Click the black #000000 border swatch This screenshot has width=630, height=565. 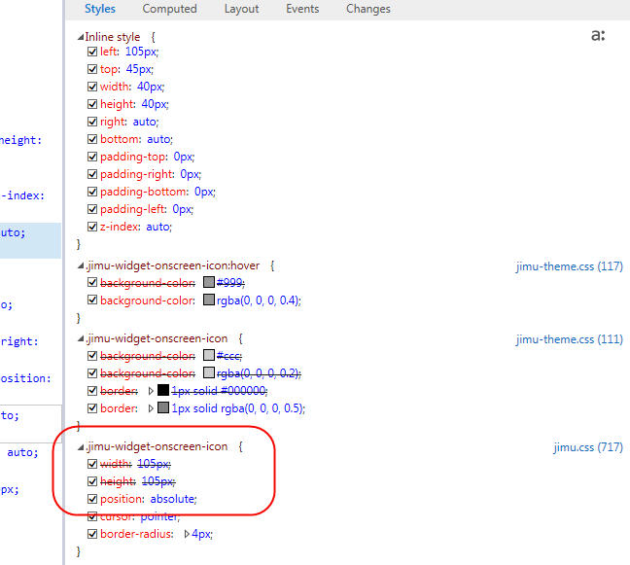pos(163,390)
